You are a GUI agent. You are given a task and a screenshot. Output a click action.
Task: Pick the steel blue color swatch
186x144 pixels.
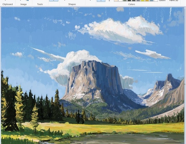pos(151,1)
